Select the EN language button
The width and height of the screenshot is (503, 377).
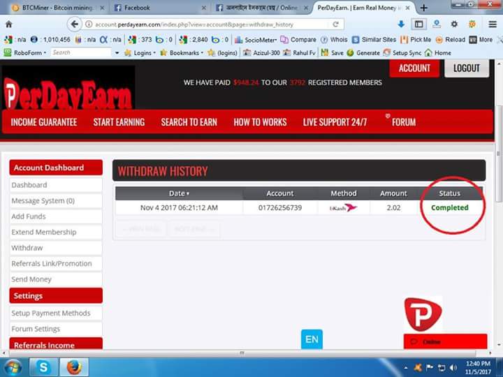click(312, 340)
